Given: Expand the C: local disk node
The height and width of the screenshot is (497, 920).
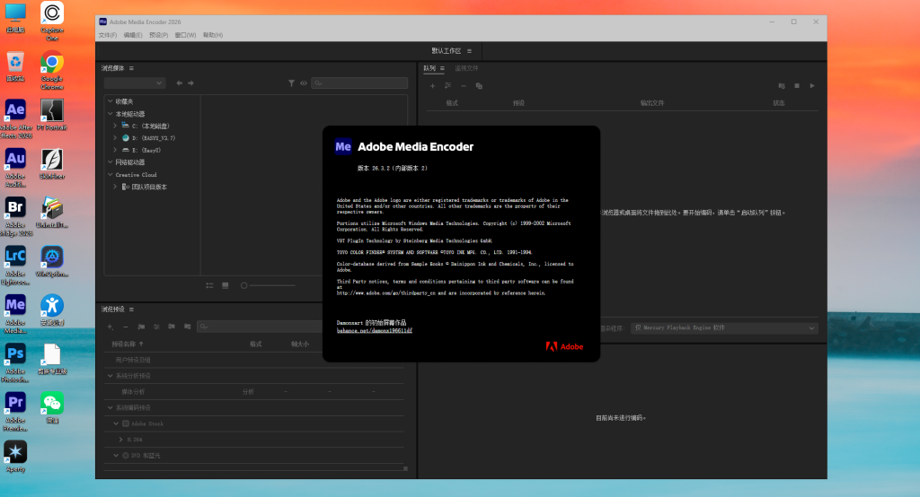Looking at the screenshot, I should click(x=115, y=126).
